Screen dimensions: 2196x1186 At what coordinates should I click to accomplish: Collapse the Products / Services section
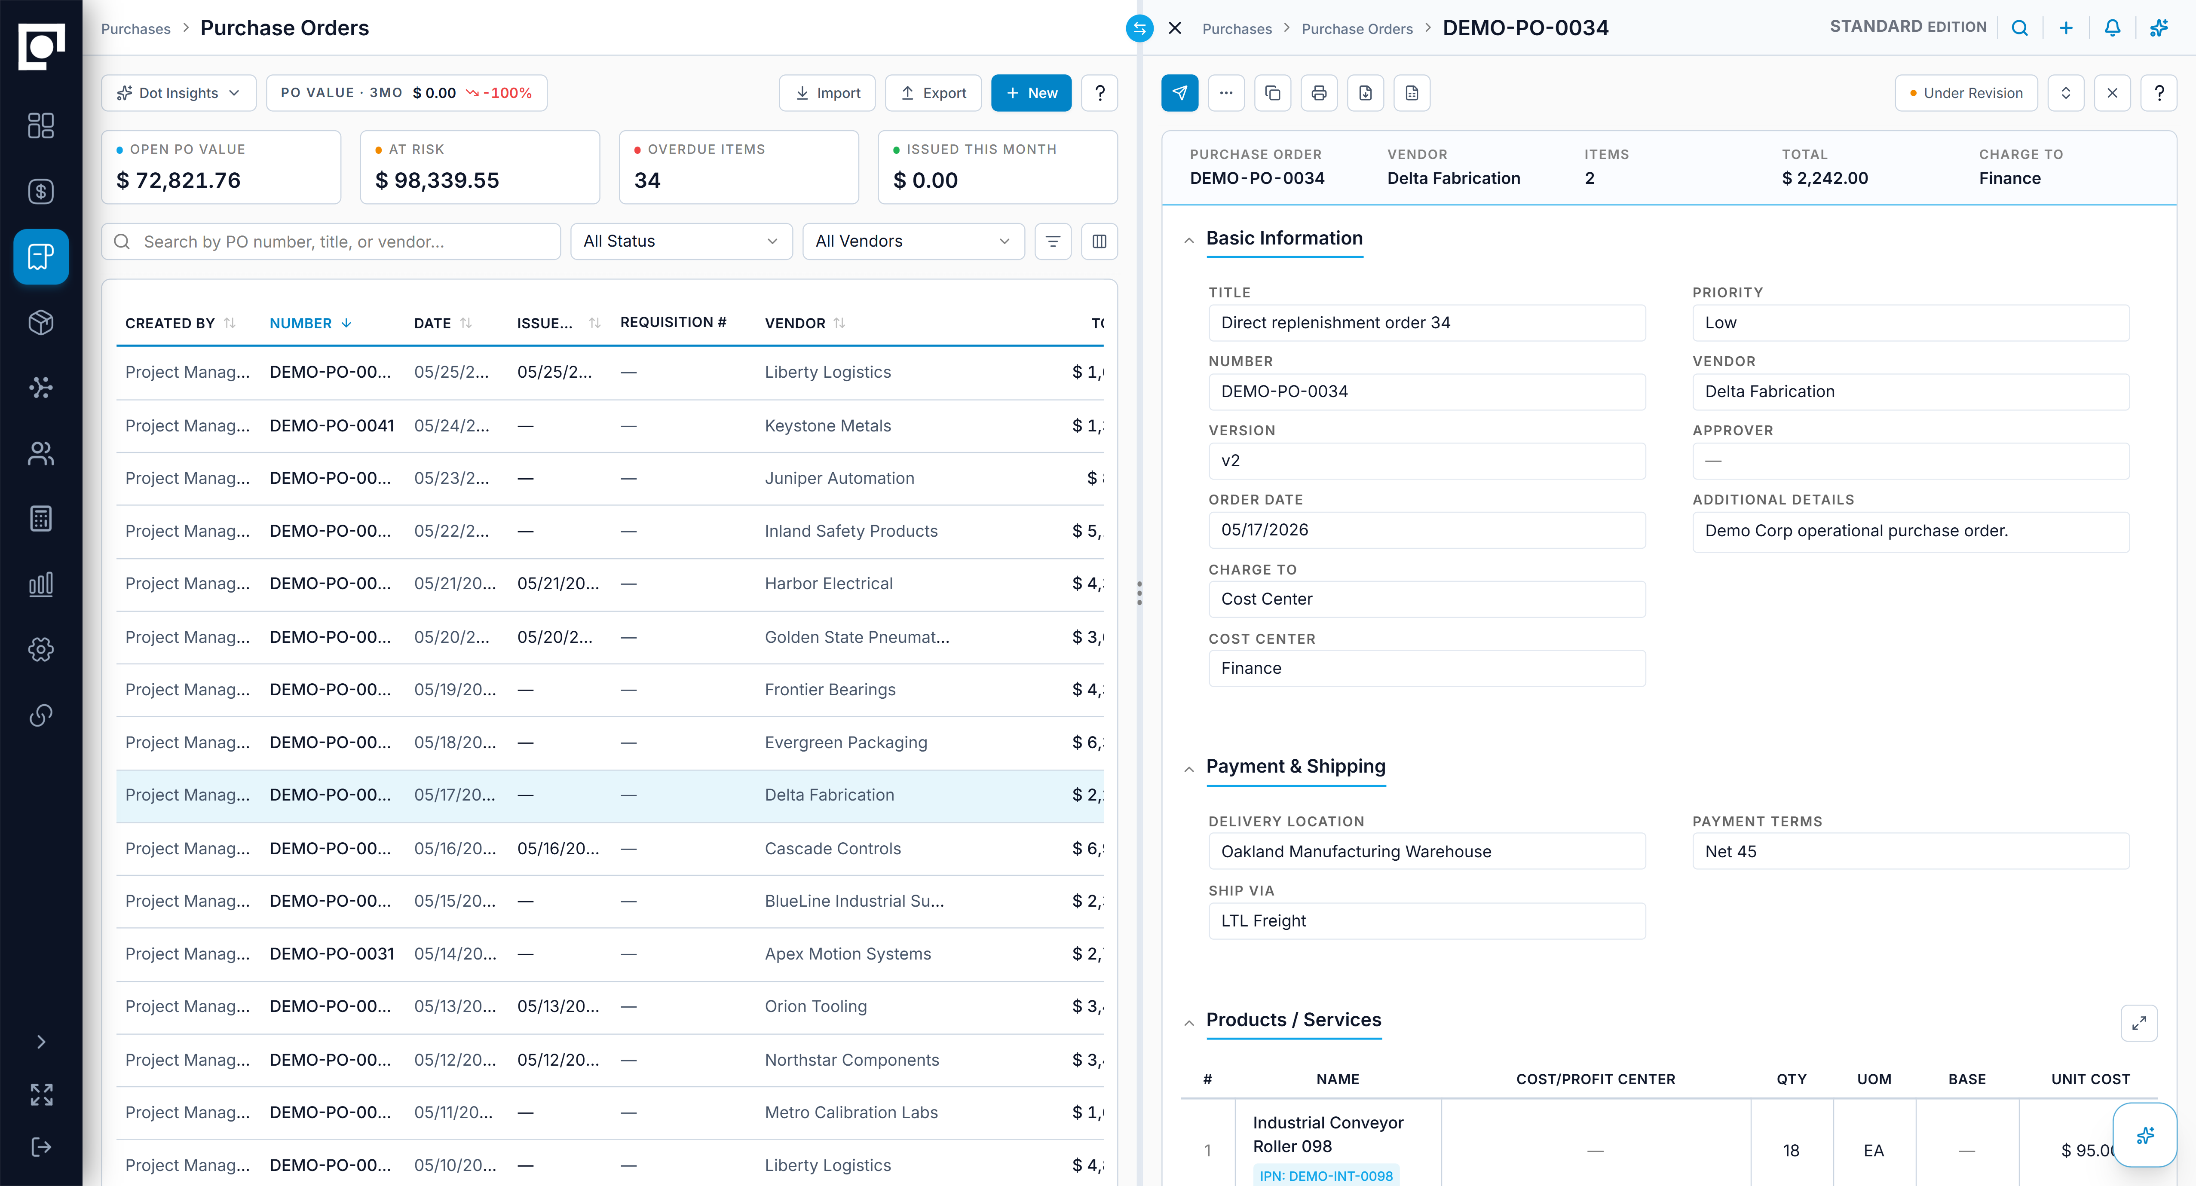pos(1188,1022)
